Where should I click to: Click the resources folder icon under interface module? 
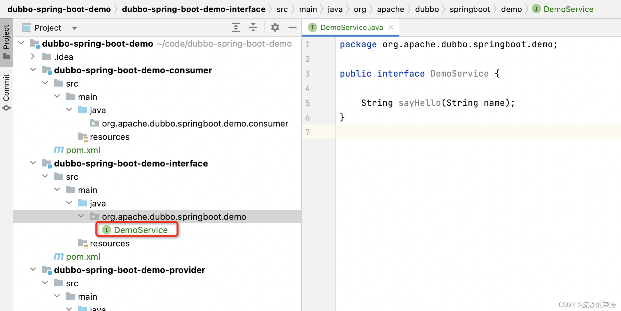[x=82, y=243]
